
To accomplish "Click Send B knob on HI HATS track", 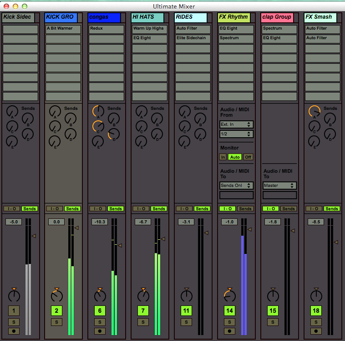I will tap(157, 119).
